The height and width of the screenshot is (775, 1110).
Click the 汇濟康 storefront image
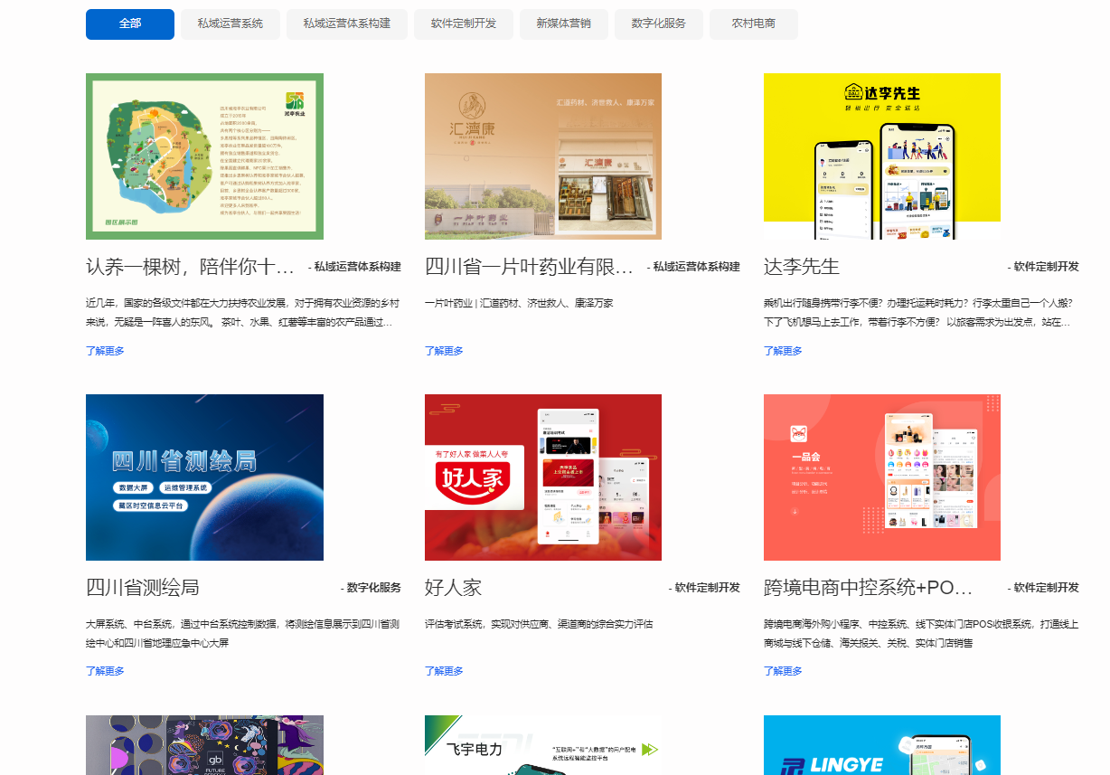[x=543, y=156]
